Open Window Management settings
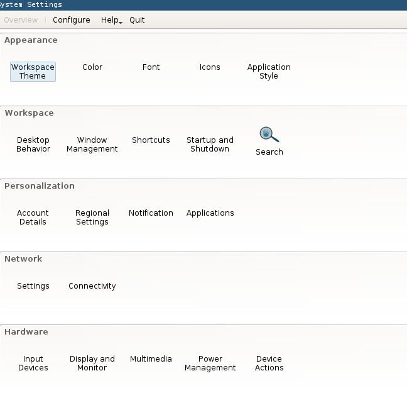 (x=92, y=145)
